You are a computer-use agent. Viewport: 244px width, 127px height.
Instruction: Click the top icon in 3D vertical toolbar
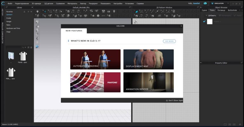(37, 22)
